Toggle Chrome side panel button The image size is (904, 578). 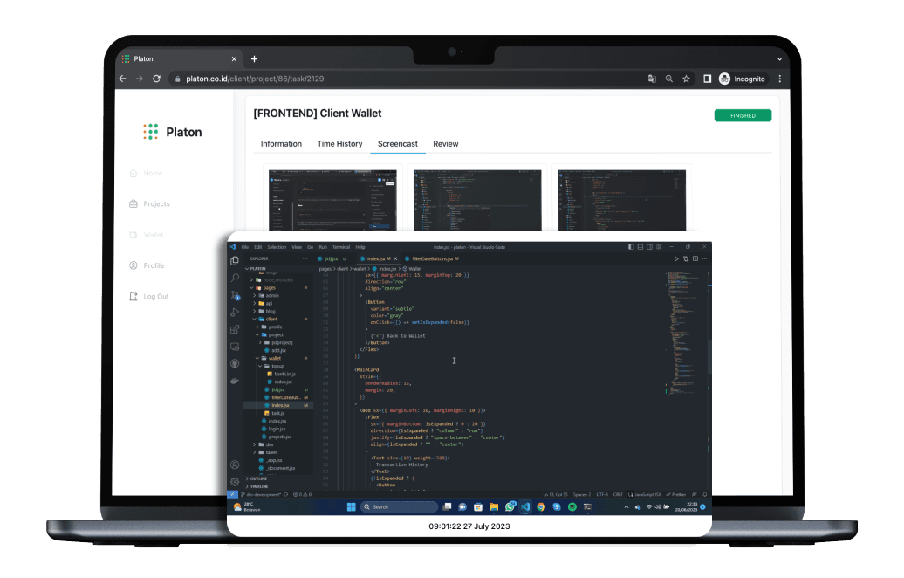(x=707, y=79)
